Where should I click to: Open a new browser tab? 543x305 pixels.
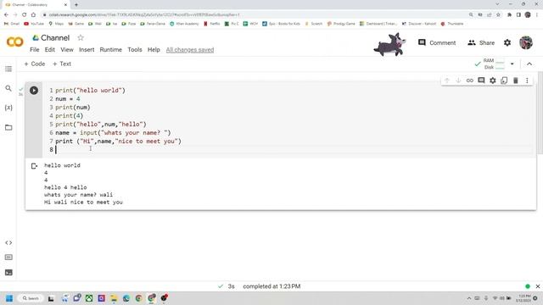point(76,5)
